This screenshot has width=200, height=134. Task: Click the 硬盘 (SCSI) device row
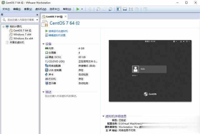click(x=72, y=57)
